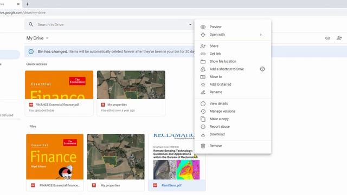Click the help icon beside Add shortcut
The width and height of the screenshot is (347, 195).
pos(262,69)
